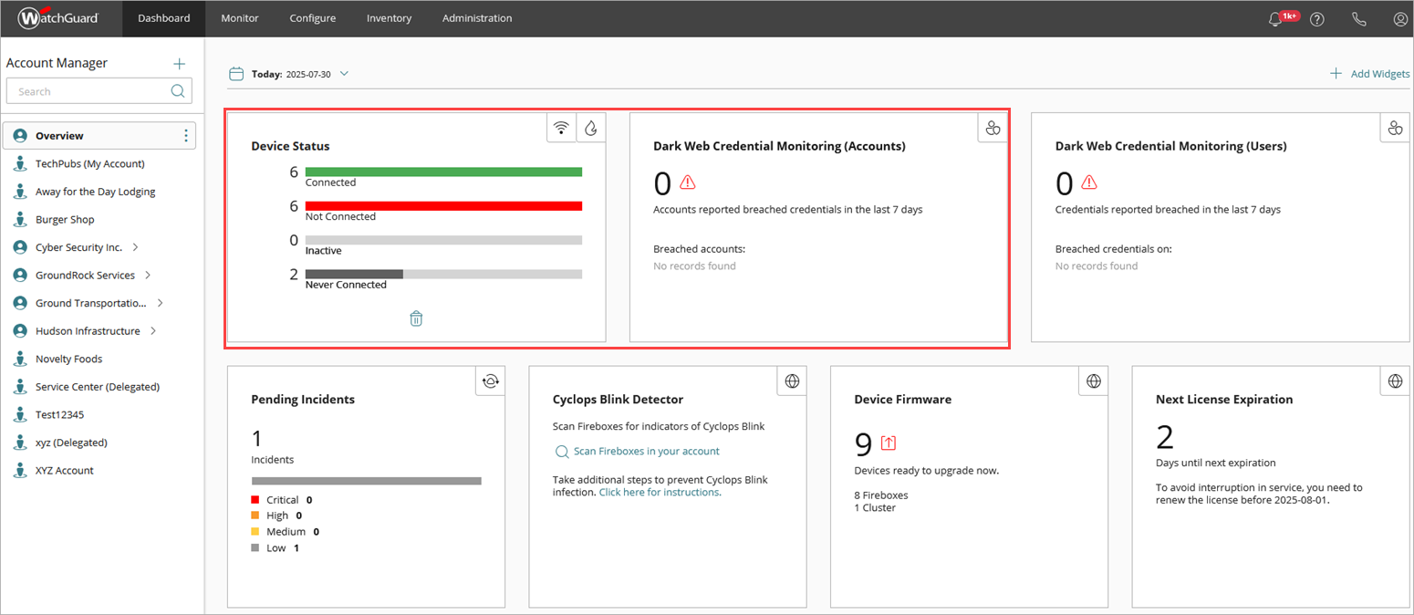Viewport: 1414px width, 615px height.
Task: Click the phone support icon
Action: (1359, 19)
